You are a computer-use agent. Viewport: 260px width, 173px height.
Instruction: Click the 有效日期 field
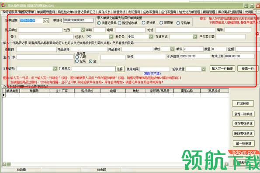click(x=239, y=56)
